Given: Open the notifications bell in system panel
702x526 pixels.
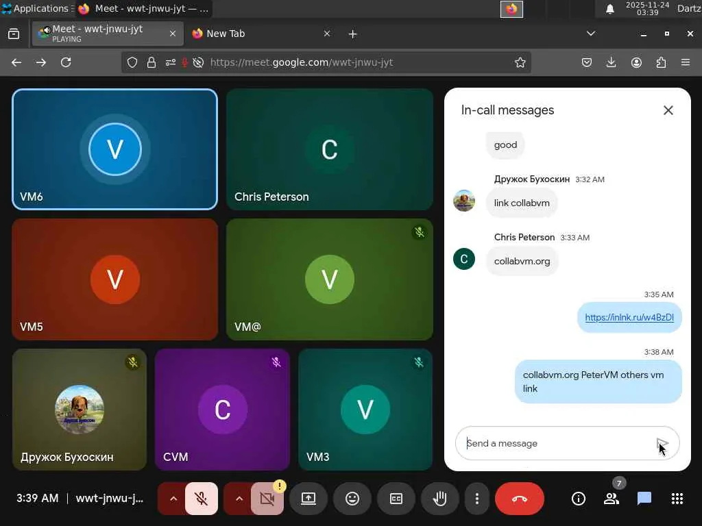Looking at the screenshot, I should [609, 8].
